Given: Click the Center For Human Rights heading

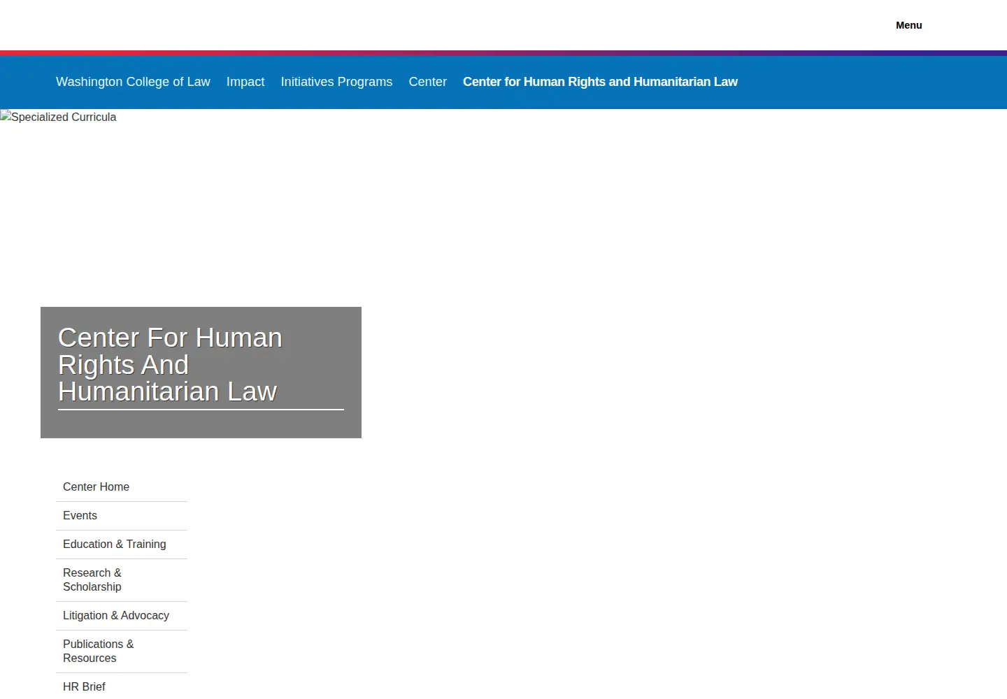Looking at the screenshot, I should pyautogui.click(x=201, y=365).
